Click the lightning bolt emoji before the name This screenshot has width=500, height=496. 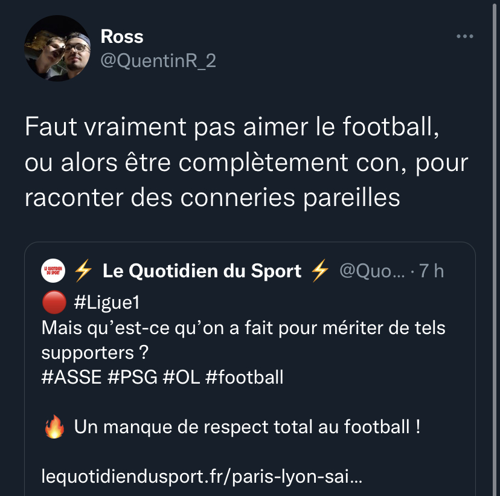click(83, 272)
